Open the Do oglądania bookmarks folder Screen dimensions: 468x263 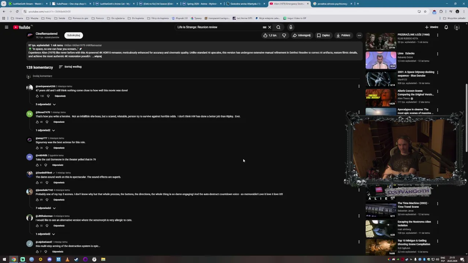point(116,18)
